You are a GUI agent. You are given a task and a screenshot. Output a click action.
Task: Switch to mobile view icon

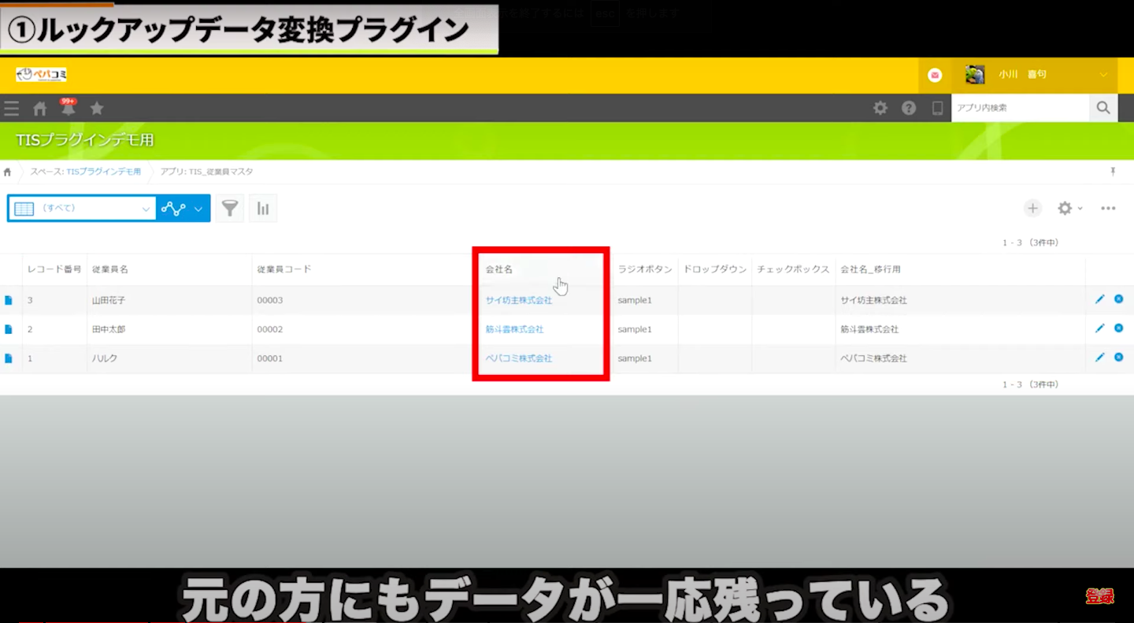pyautogui.click(x=937, y=108)
